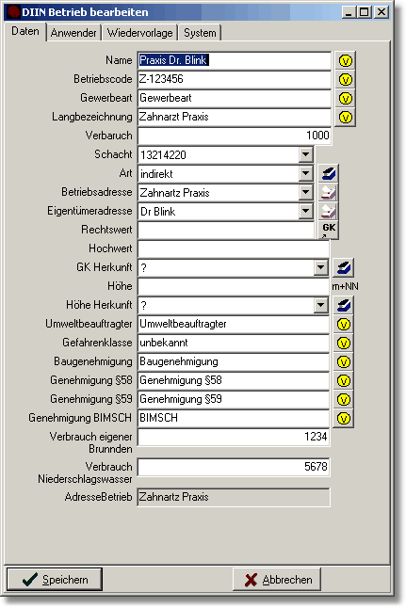Click the Genehmigung §59 input field
406x608 pixels.
(234, 399)
